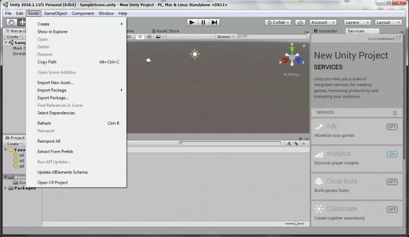Open the Ads service card
The image size is (409, 237).
(357, 131)
